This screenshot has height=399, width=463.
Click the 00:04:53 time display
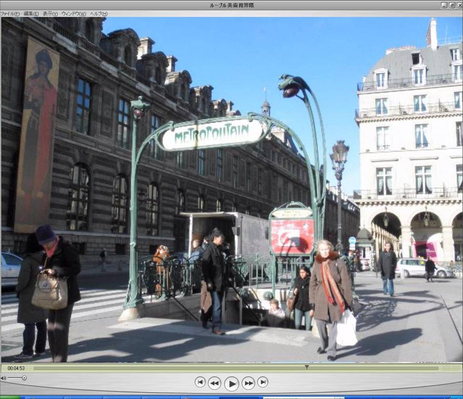(x=16, y=368)
